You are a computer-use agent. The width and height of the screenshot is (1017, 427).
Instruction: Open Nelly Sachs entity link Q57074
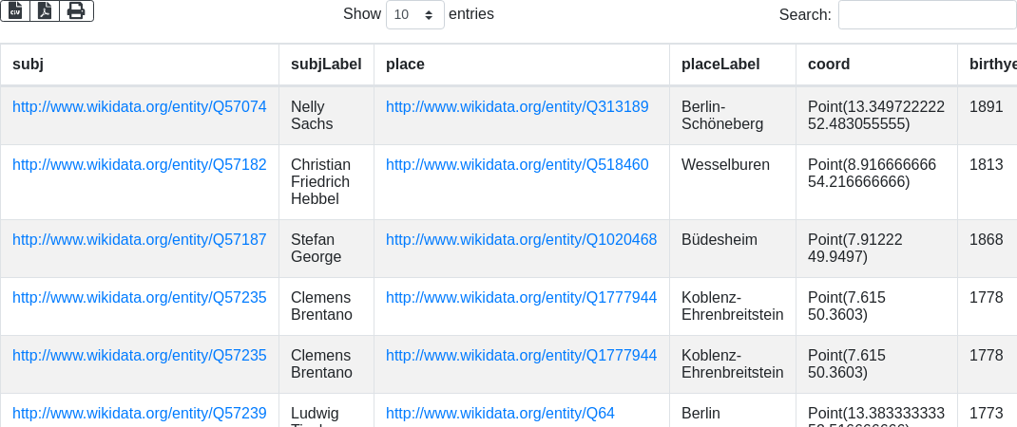pyautogui.click(x=140, y=107)
